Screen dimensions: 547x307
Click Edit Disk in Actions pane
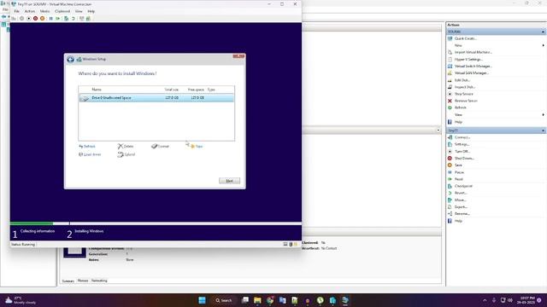coord(462,80)
